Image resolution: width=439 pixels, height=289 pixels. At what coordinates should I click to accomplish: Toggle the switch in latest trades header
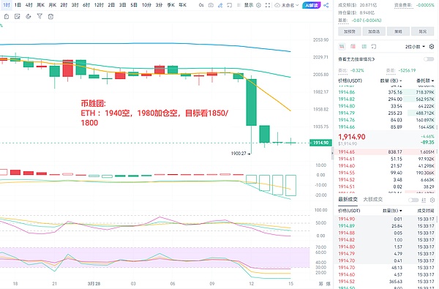tap(413, 200)
